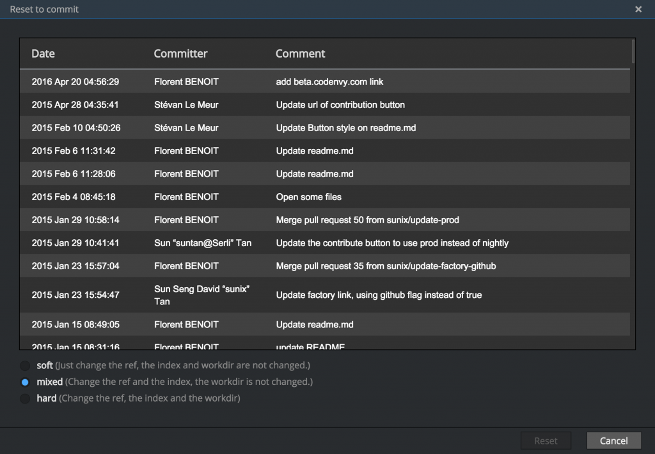Select commit 'Merge pull request 50 from sunix/update-prod'
655x454 pixels.
coord(367,220)
